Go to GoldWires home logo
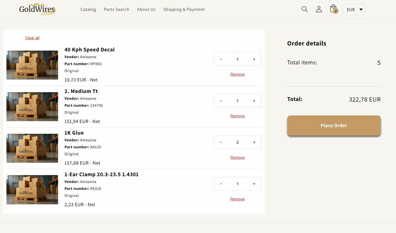The height and width of the screenshot is (233, 396). pos(37,9)
